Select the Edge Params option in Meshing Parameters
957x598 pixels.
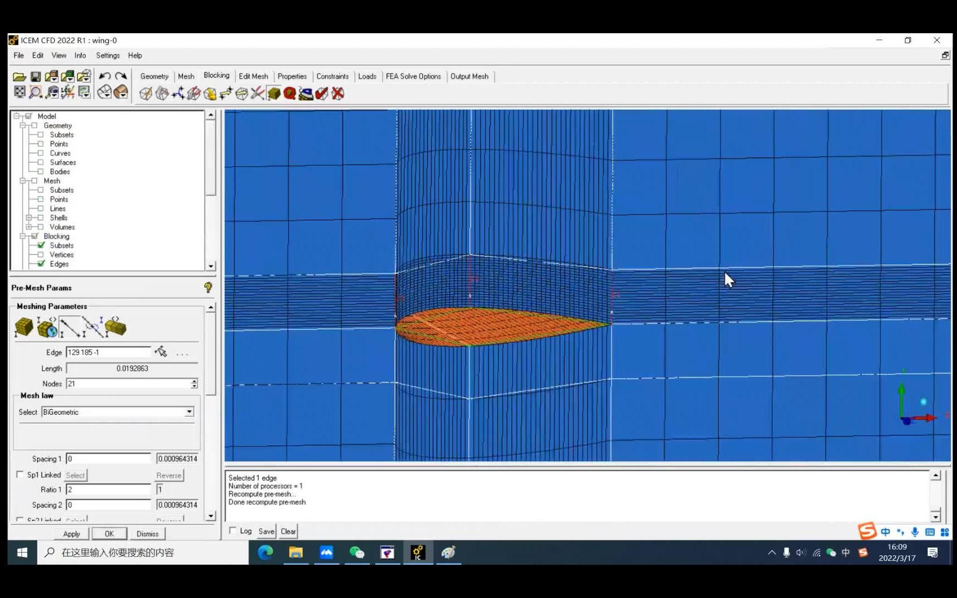coord(69,327)
